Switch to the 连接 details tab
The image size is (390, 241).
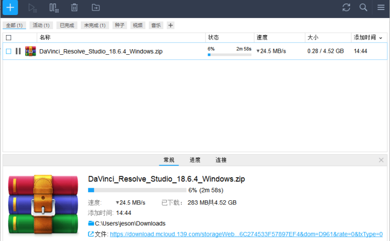coord(221,160)
